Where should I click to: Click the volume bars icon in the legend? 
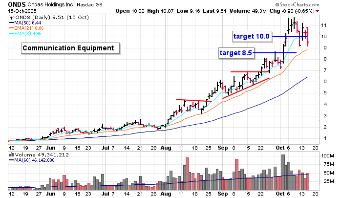12,154
